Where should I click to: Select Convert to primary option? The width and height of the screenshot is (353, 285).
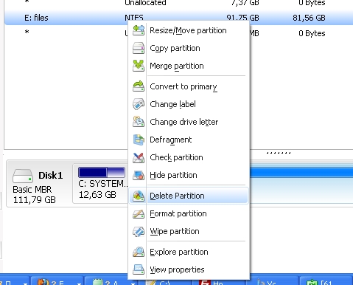[x=189, y=86]
